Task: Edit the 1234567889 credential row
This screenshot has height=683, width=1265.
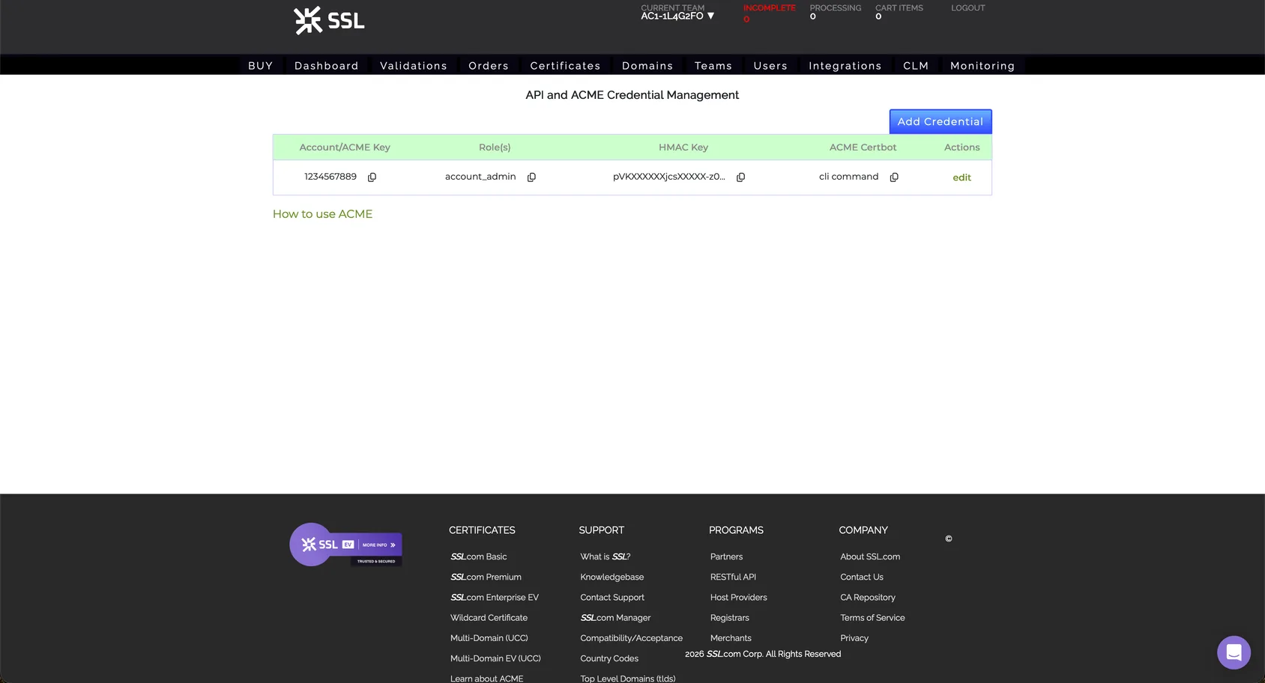Action: point(961,177)
